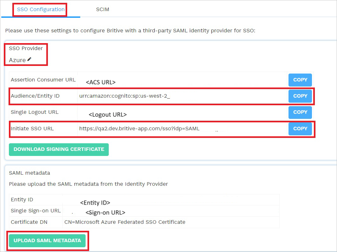Click the SAML metadata heading
The image size is (337, 252).
[x=29, y=173]
